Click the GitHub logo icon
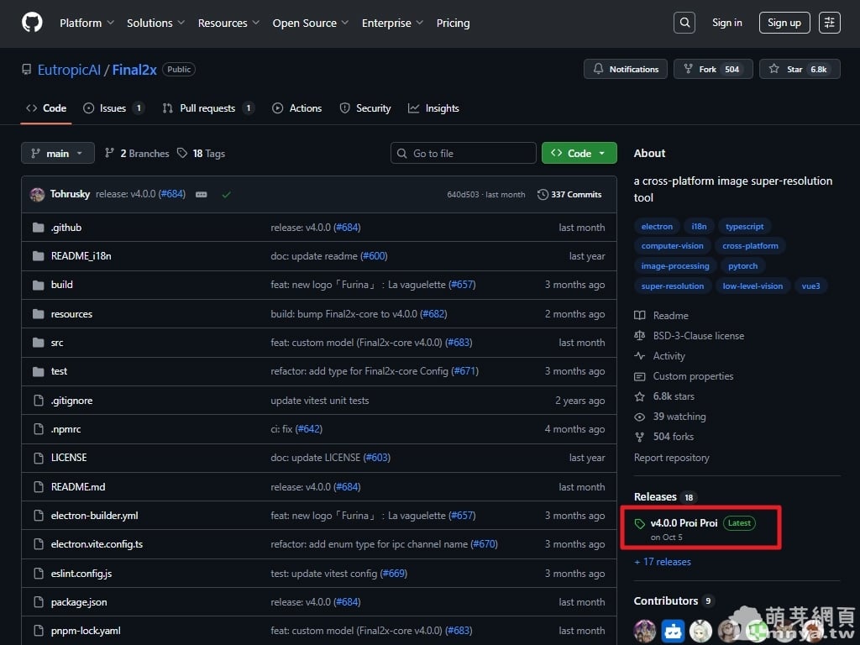This screenshot has height=645, width=860. click(x=32, y=23)
